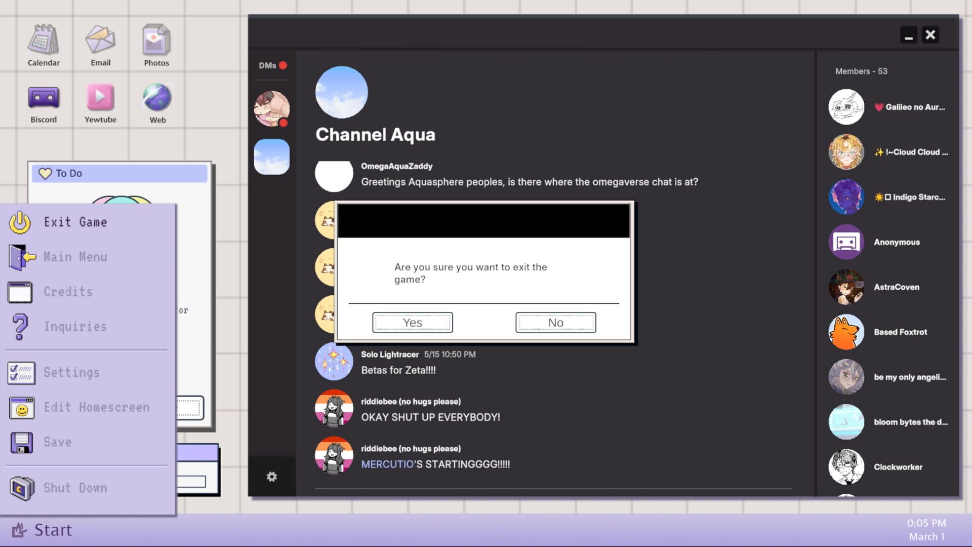The image size is (972, 547).
Task: Choose Settings in the Start menu
Action: tap(71, 372)
